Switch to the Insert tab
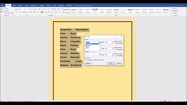 tap(14, 6)
